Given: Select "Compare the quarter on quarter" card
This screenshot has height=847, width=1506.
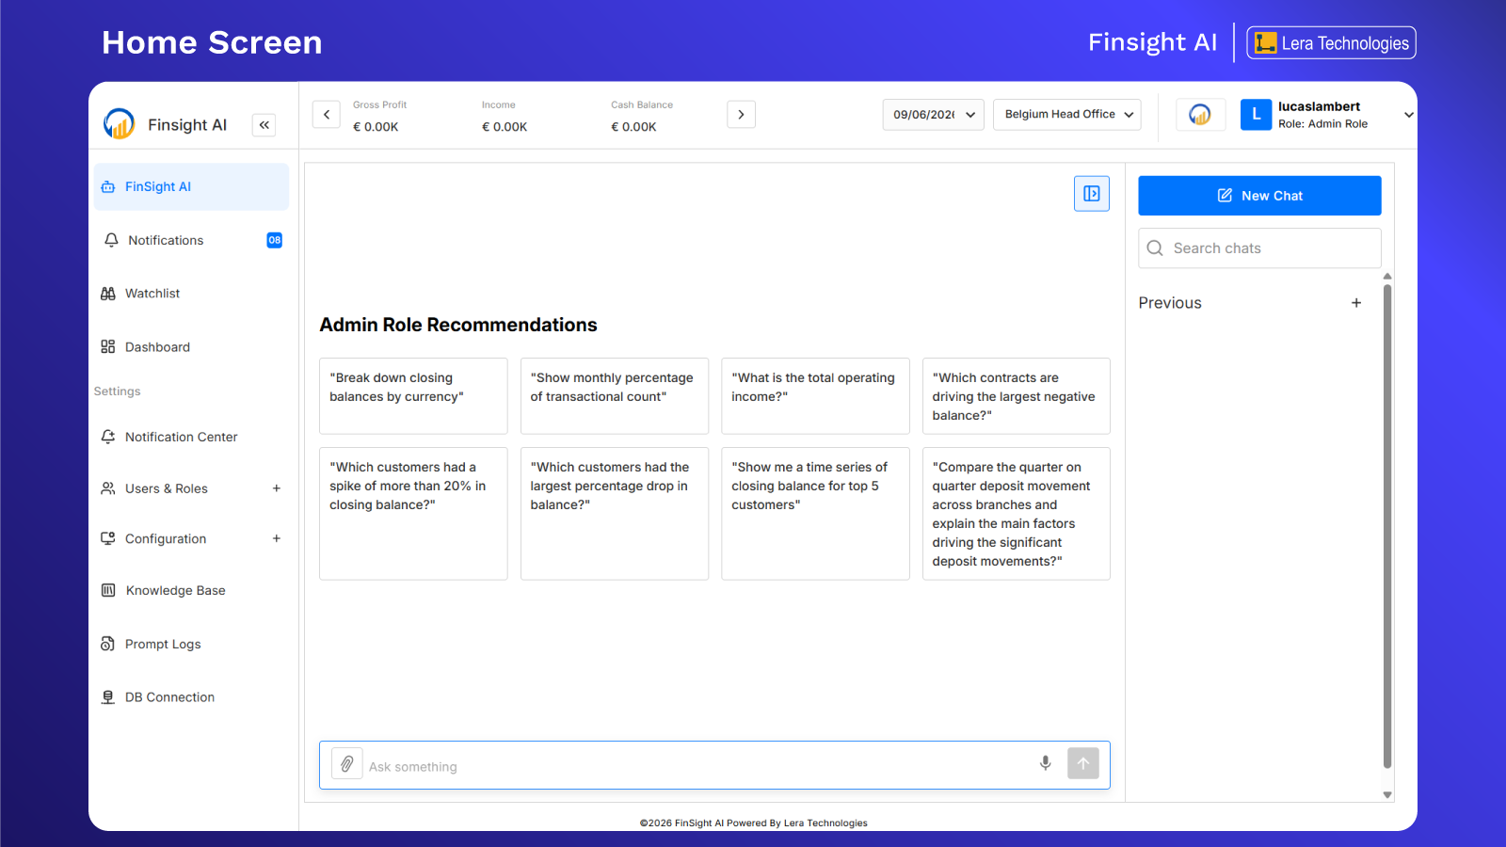Looking at the screenshot, I should click(x=1017, y=514).
